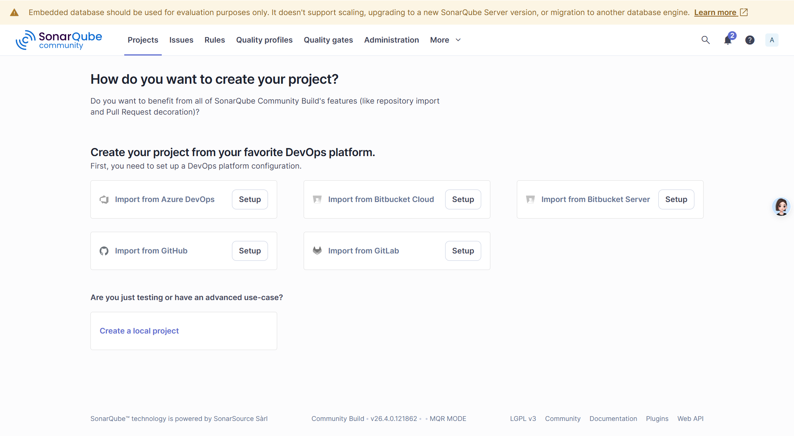
Task: Open the Documentation footer link
Action: coord(613,419)
